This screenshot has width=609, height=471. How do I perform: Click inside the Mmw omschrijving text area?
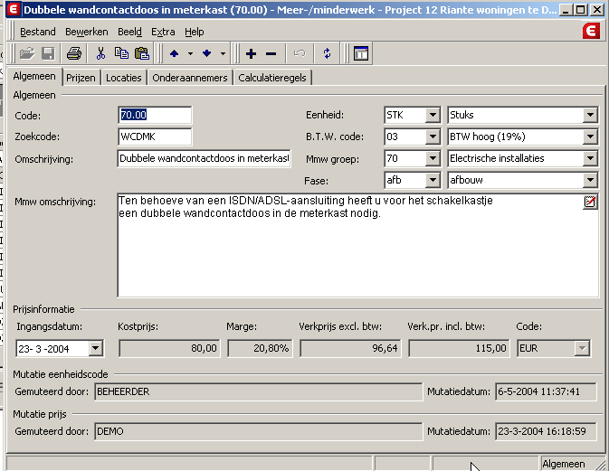(357, 246)
